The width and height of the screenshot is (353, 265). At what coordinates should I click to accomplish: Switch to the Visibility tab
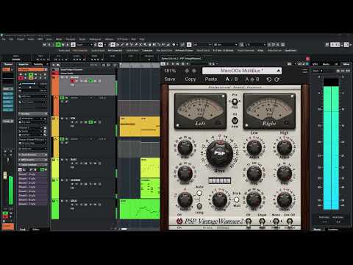pos(38,64)
